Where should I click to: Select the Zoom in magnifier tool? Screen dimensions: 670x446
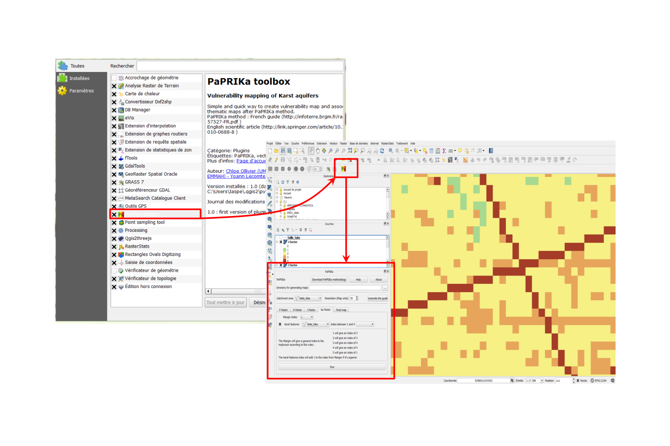point(330,151)
